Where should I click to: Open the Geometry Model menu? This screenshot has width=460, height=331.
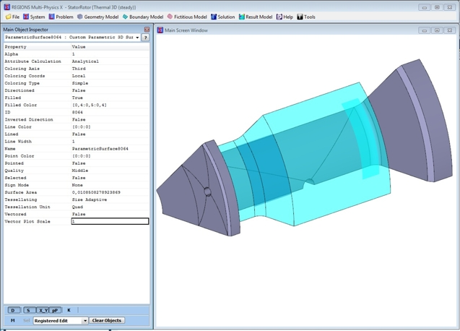tap(97, 17)
